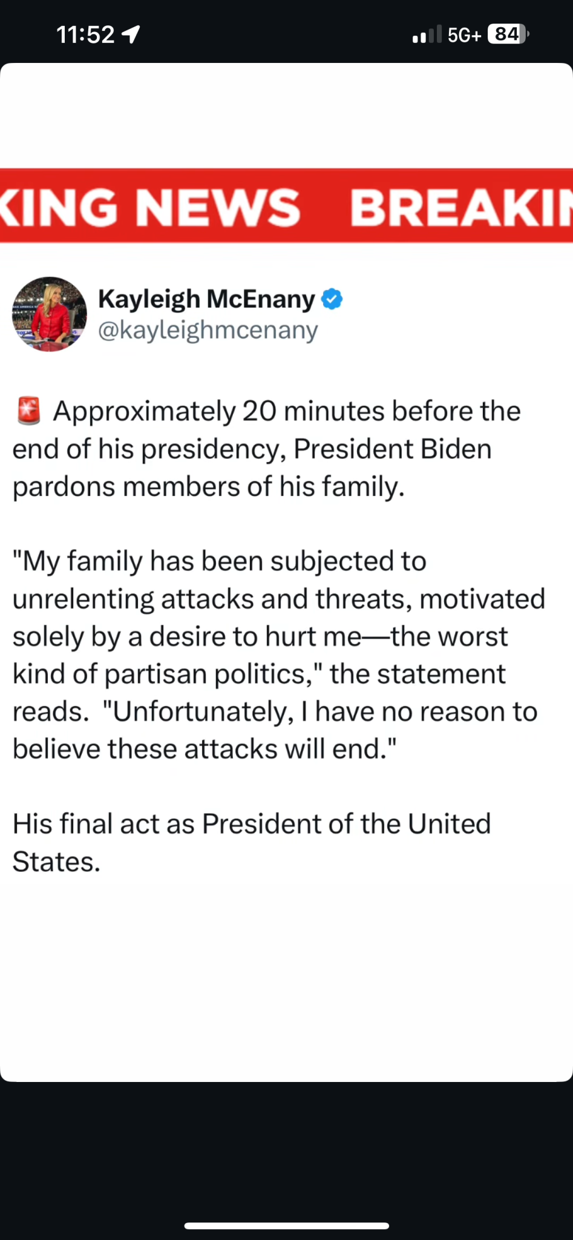Viewport: 573px width, 1240px height.
Task: Open the Kayleigh McEnany display name
Action: click(x=206, y=299)
